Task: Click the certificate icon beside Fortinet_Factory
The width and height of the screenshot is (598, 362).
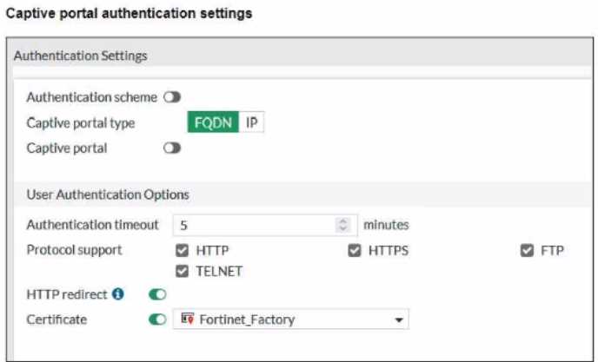Action: [x=186, y=319]
